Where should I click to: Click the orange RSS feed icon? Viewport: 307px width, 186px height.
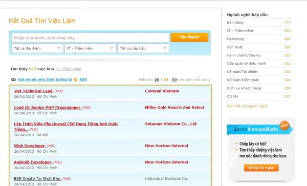(x=76, y=79)
